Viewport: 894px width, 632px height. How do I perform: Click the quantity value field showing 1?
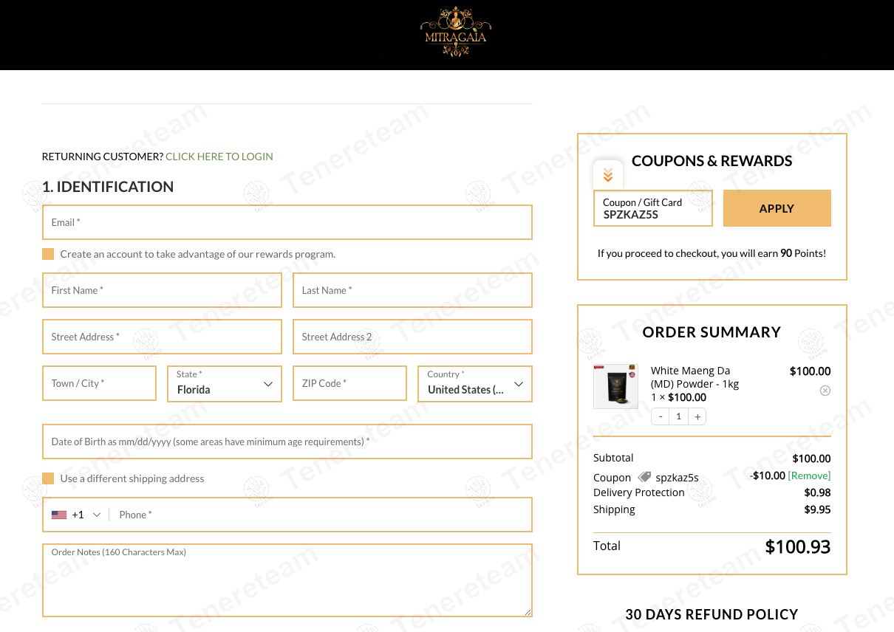678,416
